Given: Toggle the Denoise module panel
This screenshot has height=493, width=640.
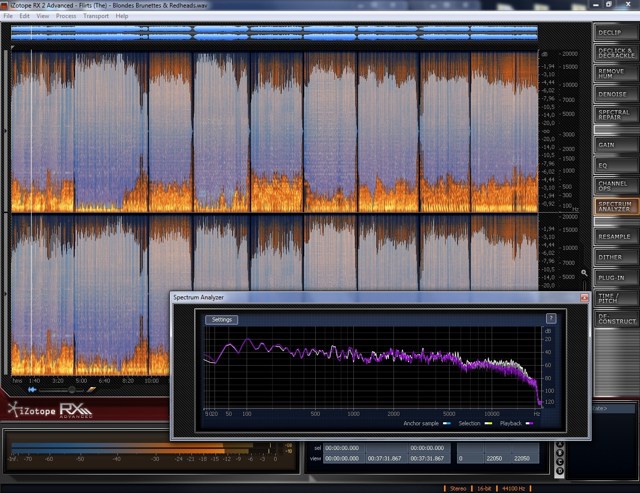Looking at the screenshot, I should pyautogui.click(x=616, y=94).
